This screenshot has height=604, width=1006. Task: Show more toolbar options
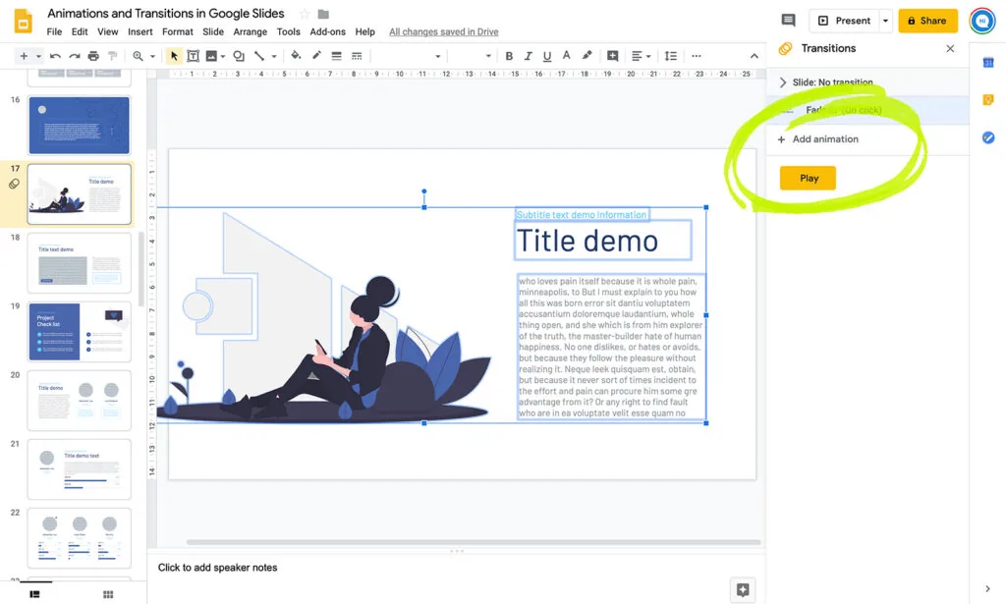697,56
